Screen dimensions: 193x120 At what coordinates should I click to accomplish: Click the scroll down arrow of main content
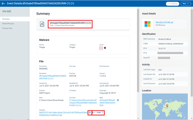[x=138, y=118]
